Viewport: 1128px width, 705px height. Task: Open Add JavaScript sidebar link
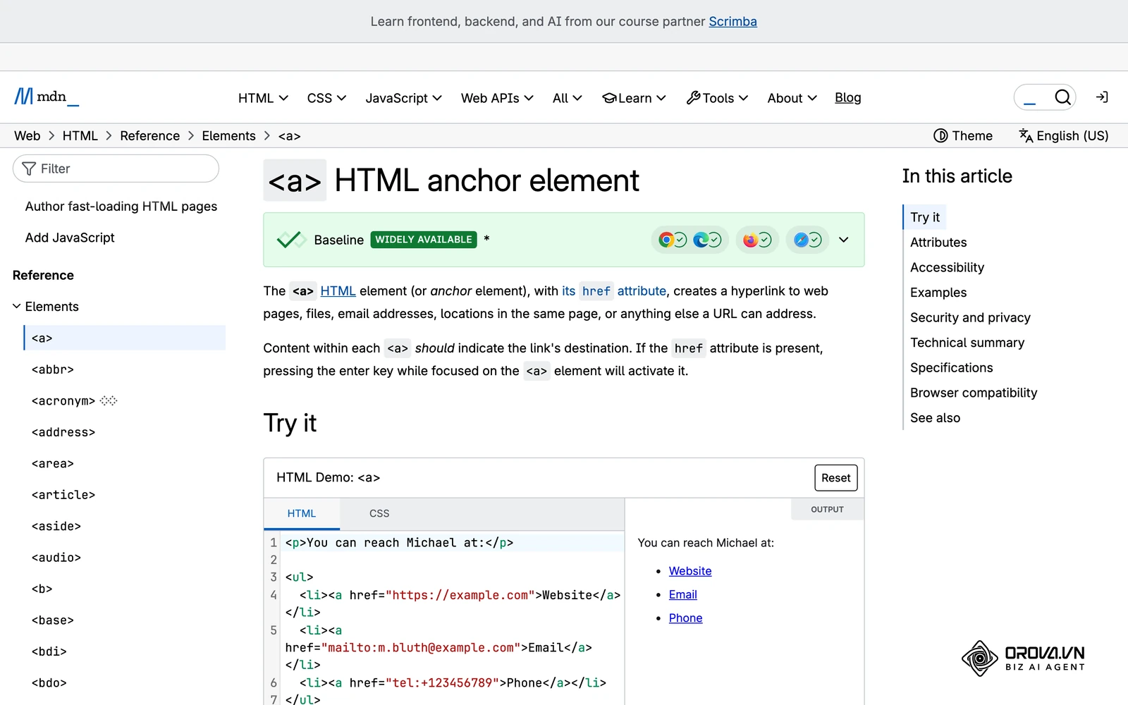coord(70,238)
